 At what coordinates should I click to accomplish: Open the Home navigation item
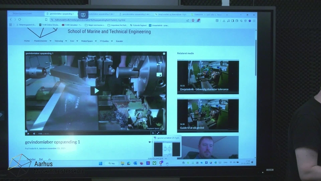click(27, 41)
